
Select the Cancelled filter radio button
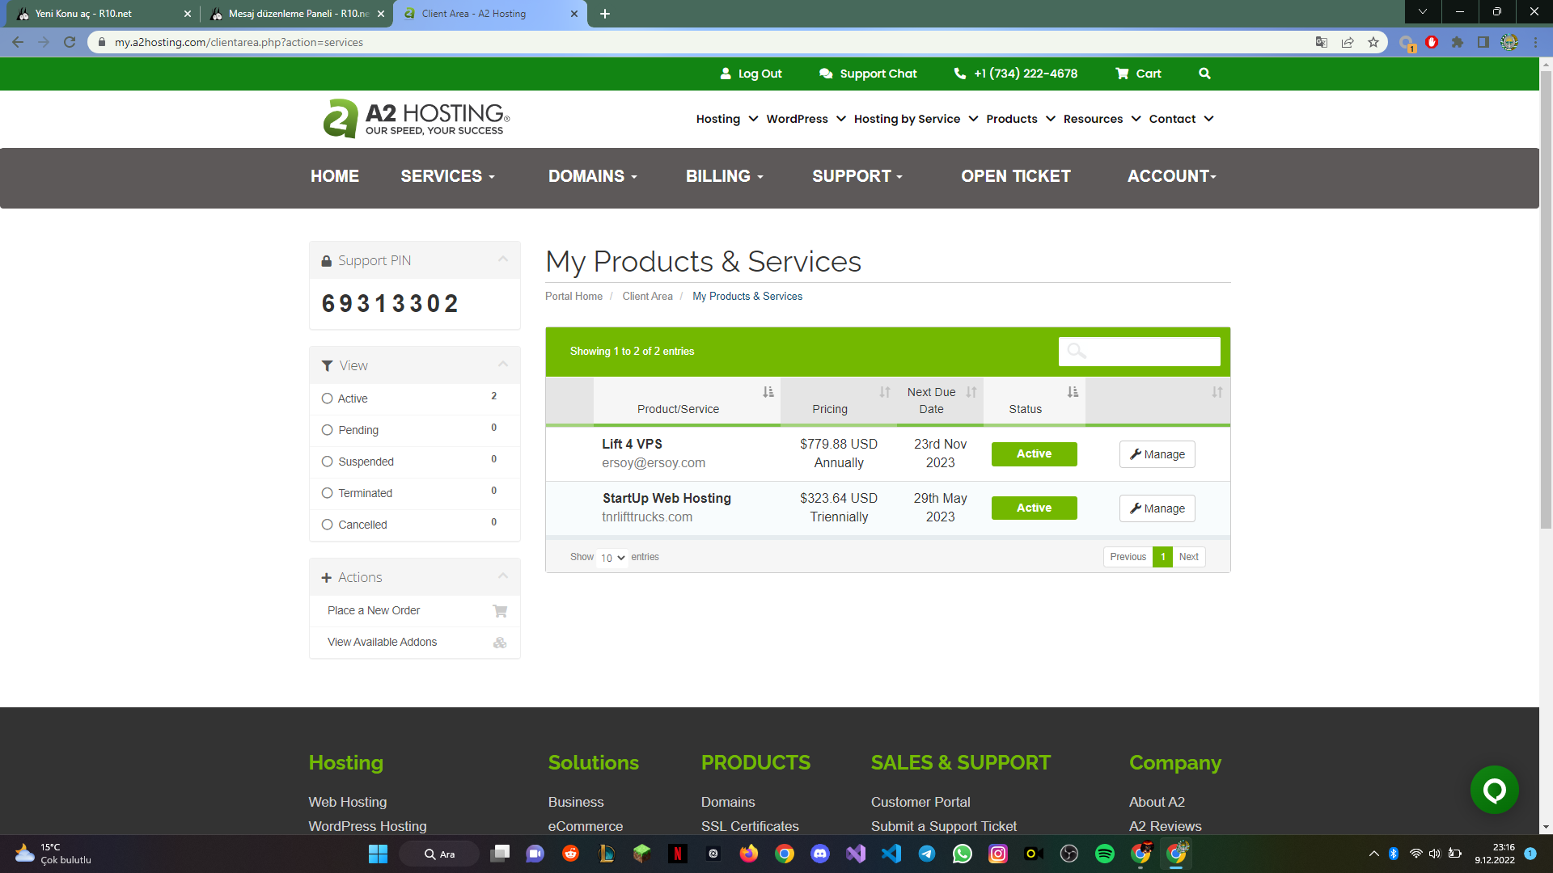coord(328,525)
